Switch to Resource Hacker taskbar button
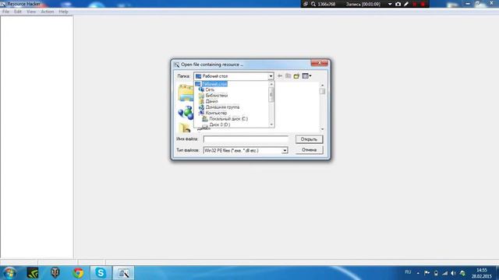 (123, 273)
